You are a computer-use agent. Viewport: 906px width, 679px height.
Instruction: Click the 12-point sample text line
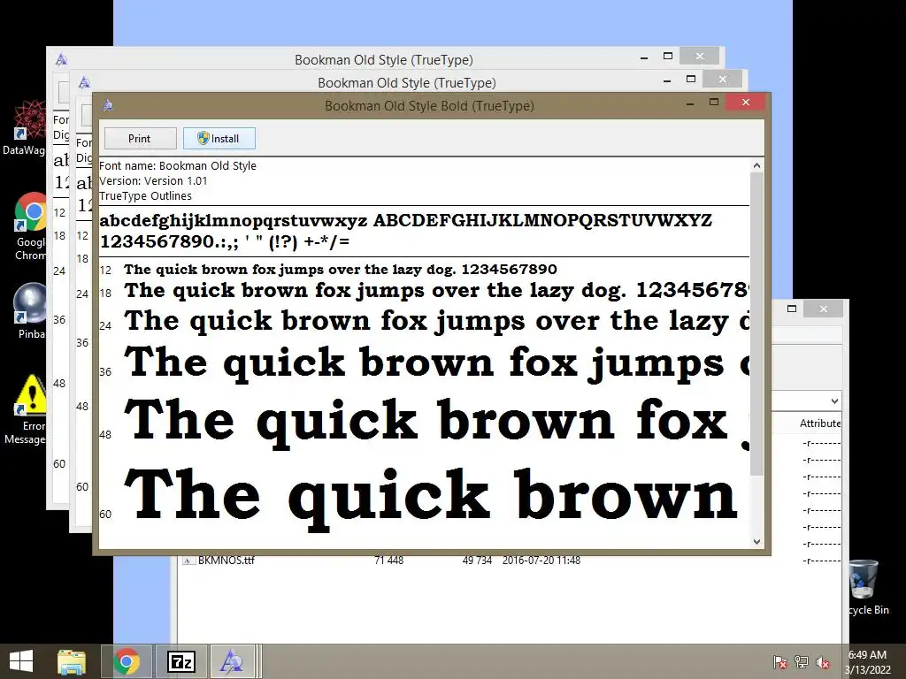pos(341,269)
